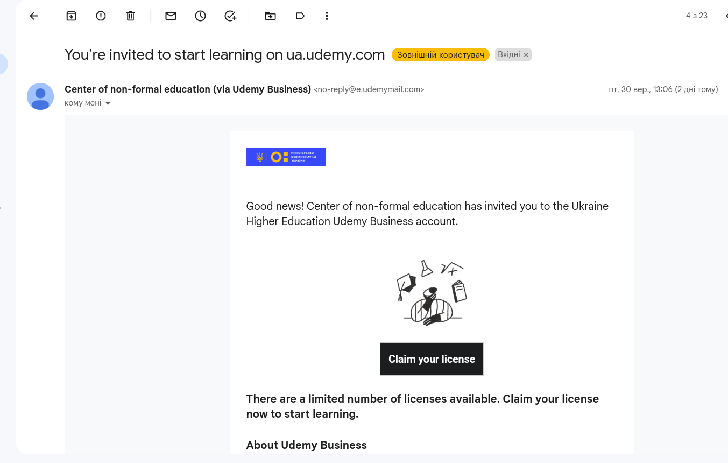Remove the 'Вхідні' label via its x
This screenshot has height=463, width=728.
[x=526, y=54]
